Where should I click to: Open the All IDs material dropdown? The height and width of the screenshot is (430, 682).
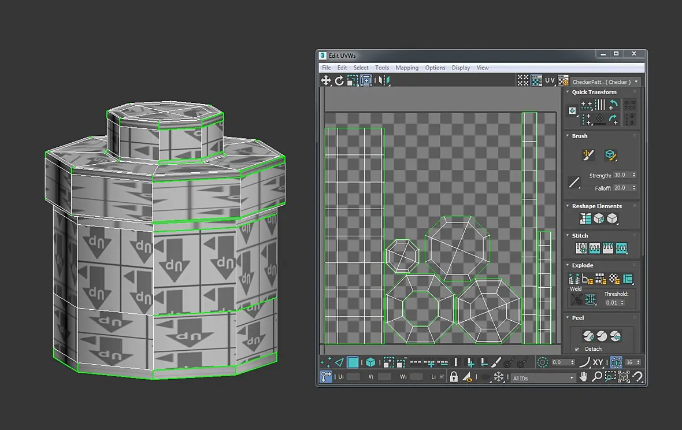(543, 378)
